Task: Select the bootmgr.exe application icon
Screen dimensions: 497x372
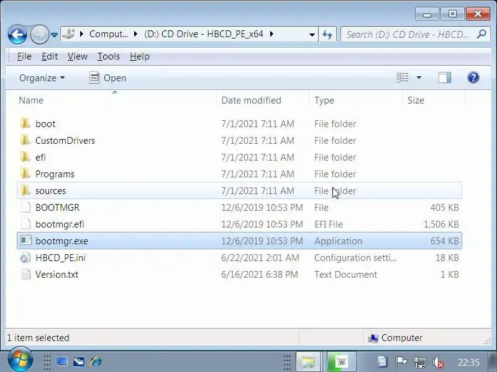Action: [25, 241]
